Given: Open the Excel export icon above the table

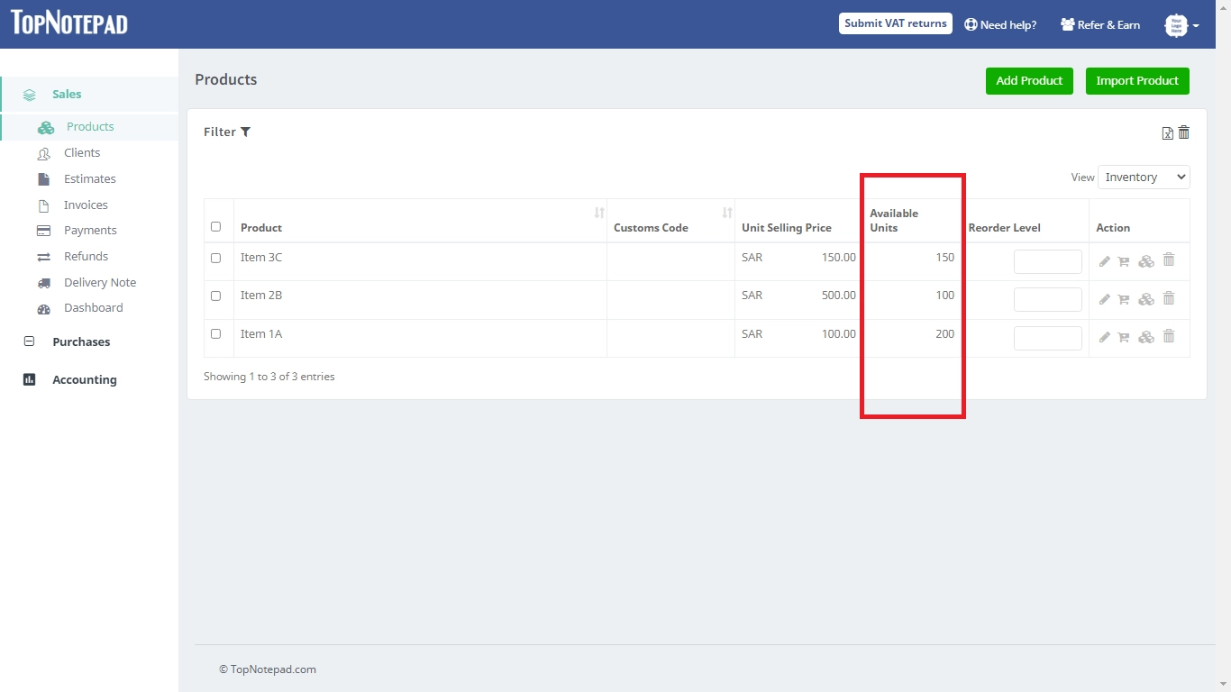Looking at the screenshot, I should point(1167,132).
